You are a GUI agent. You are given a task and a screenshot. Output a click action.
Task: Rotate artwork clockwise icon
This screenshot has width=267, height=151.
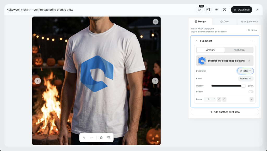(219, 99)
